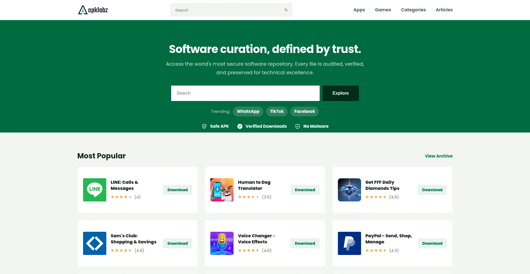
Task: Download PayPal - Send, Shop, Manage
Action: (x=432, y=243)
